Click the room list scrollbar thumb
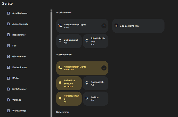Viewport: 178px width, 117px height. tap(51, 64)
